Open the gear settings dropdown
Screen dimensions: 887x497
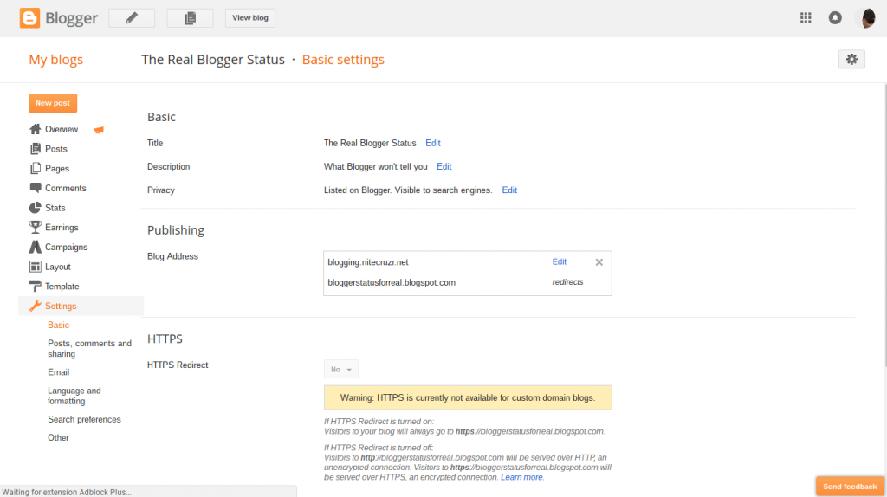[851, 59]
